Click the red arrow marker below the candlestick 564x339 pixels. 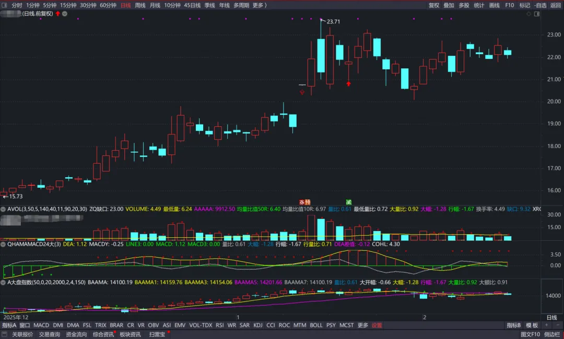pyautogui.click(x=348, y=83)
